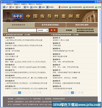Click the application icon in title bar
The width and height of the screenshot is (102, 108).
[x=2, y=2]
